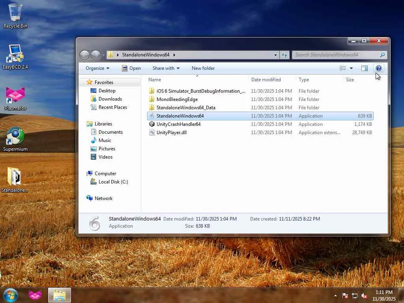Click the details pane date created 11/11/2025 8:22 PM
The image size is (404, 303).
[299, 219]
